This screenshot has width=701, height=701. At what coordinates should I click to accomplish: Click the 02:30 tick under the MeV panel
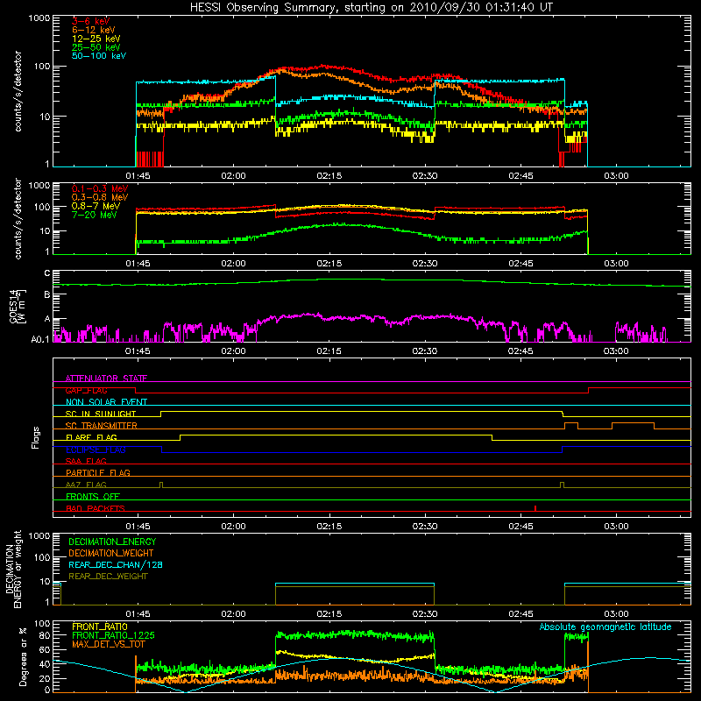(x=425, y=264)
